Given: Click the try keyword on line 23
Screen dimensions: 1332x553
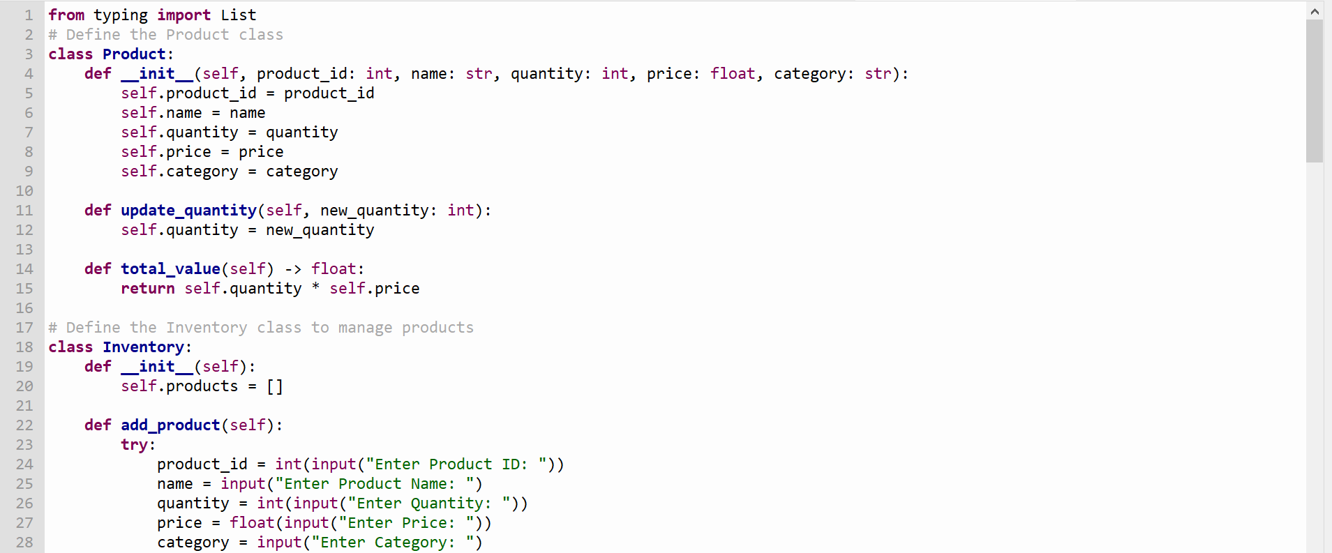Looking at the screenshot, I should (x=134, y=445).
